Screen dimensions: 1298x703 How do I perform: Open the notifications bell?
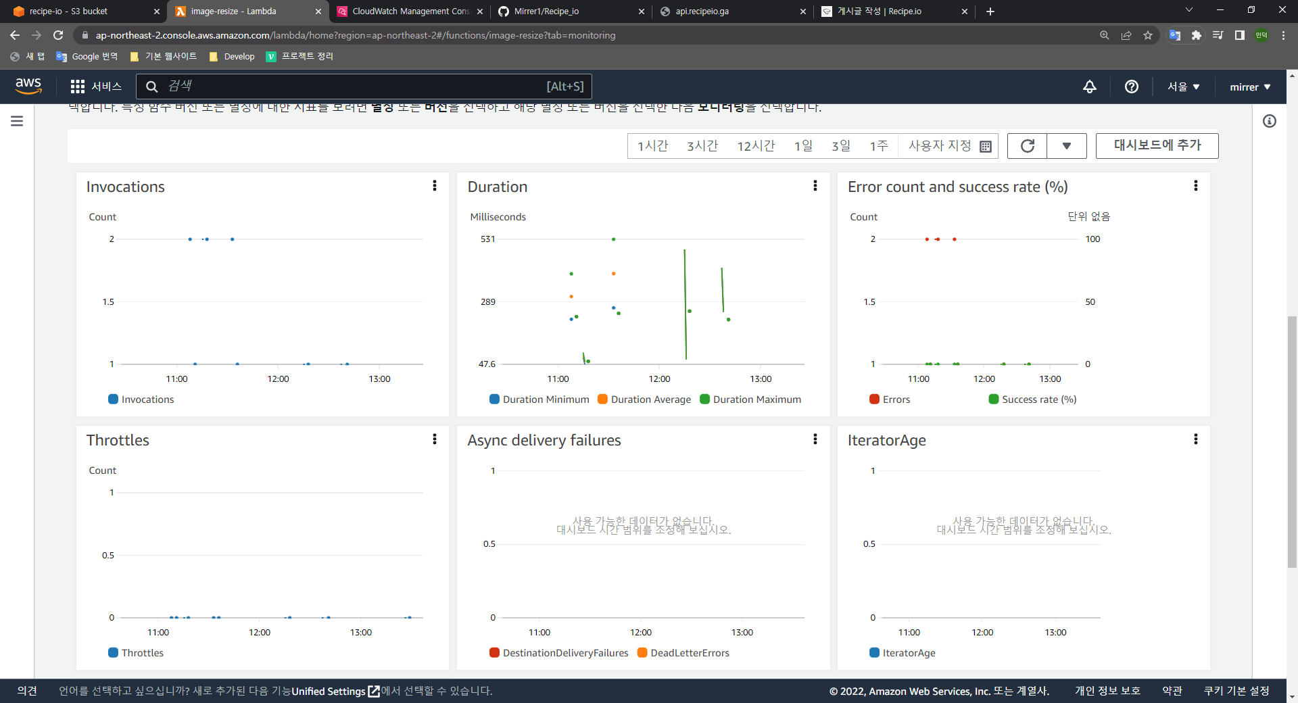tap(1089, 87)
